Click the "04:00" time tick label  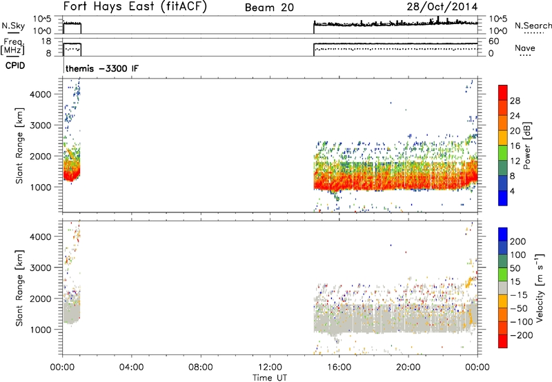click(131, 368)
